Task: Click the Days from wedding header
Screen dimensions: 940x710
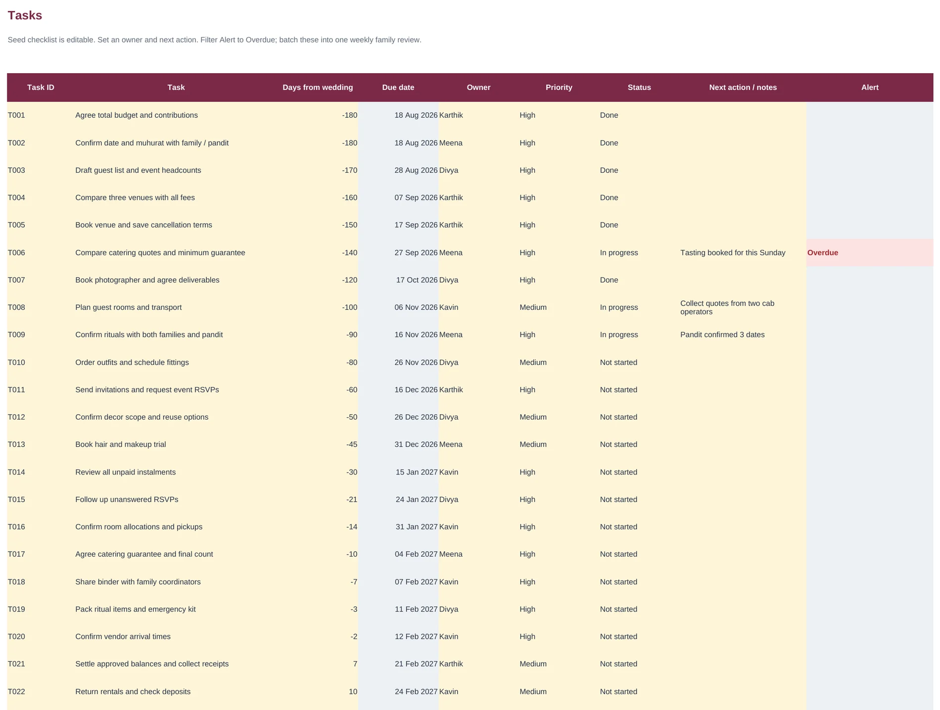Action: click(318, 88)
